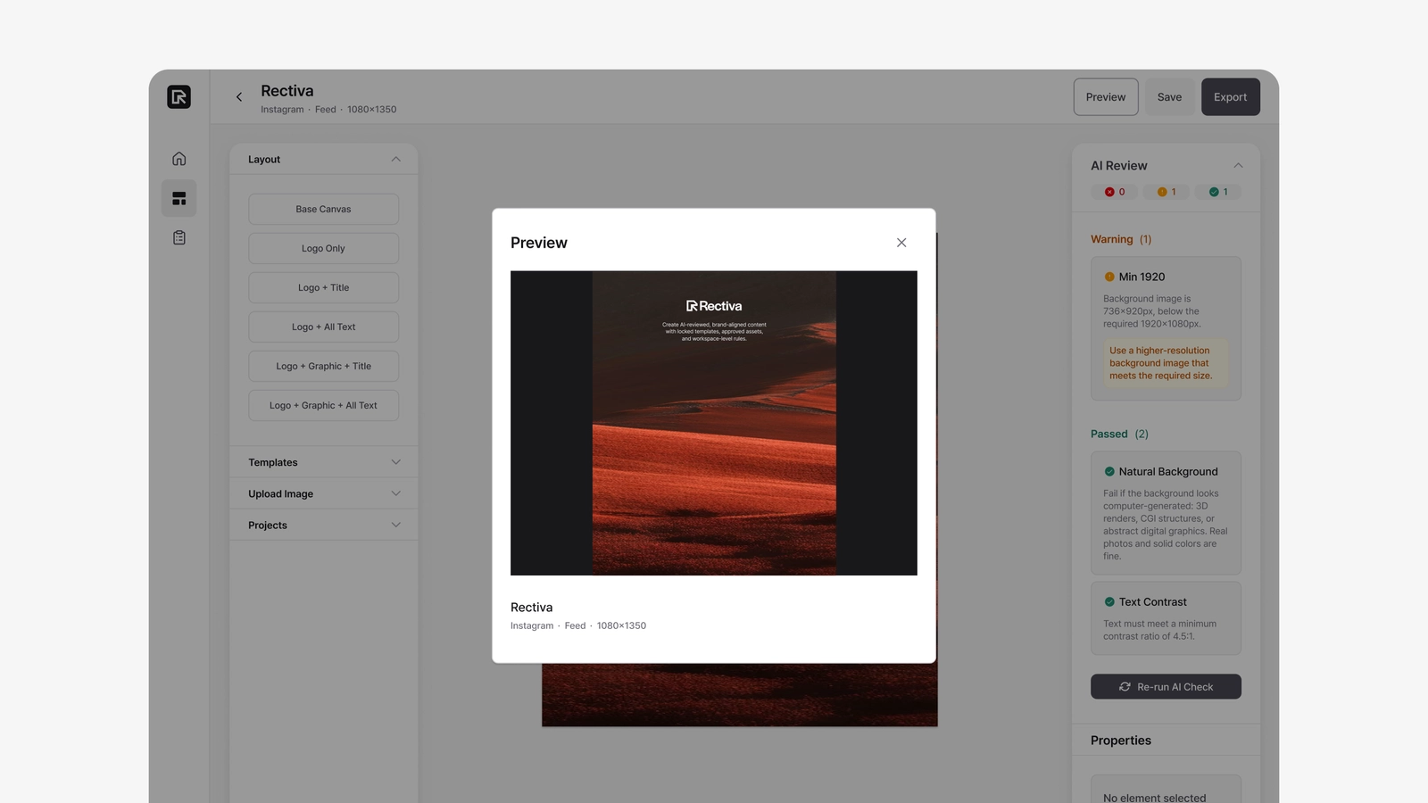Go back using the header arrow
The image size is (1428, 803).
(238, 97)
